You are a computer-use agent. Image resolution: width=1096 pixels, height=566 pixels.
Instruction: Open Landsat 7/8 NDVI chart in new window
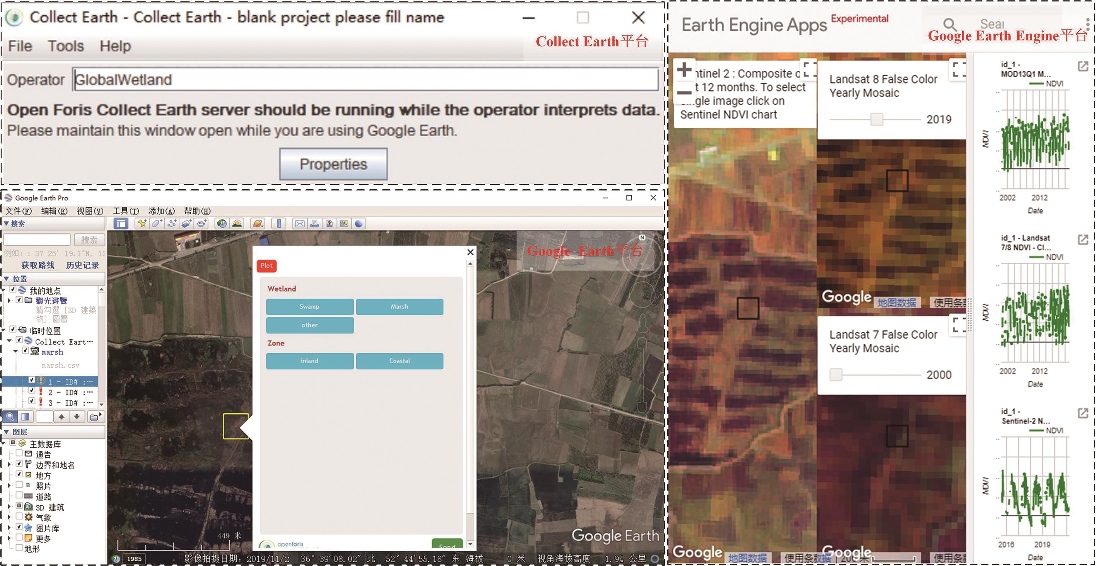click(x=1083, y=240)
